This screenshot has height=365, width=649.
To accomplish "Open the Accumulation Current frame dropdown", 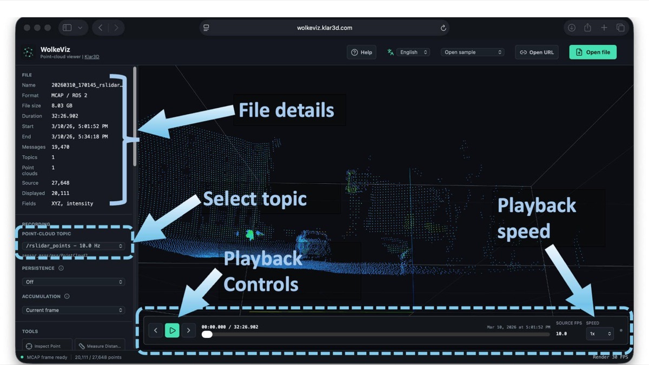I will point(74,310).
